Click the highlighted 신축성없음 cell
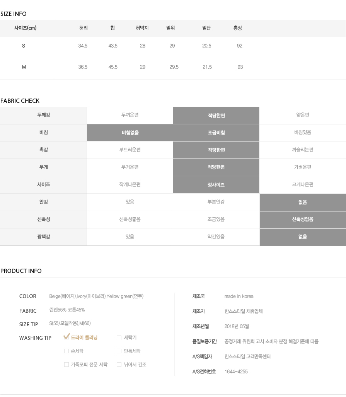 (303, 219)
